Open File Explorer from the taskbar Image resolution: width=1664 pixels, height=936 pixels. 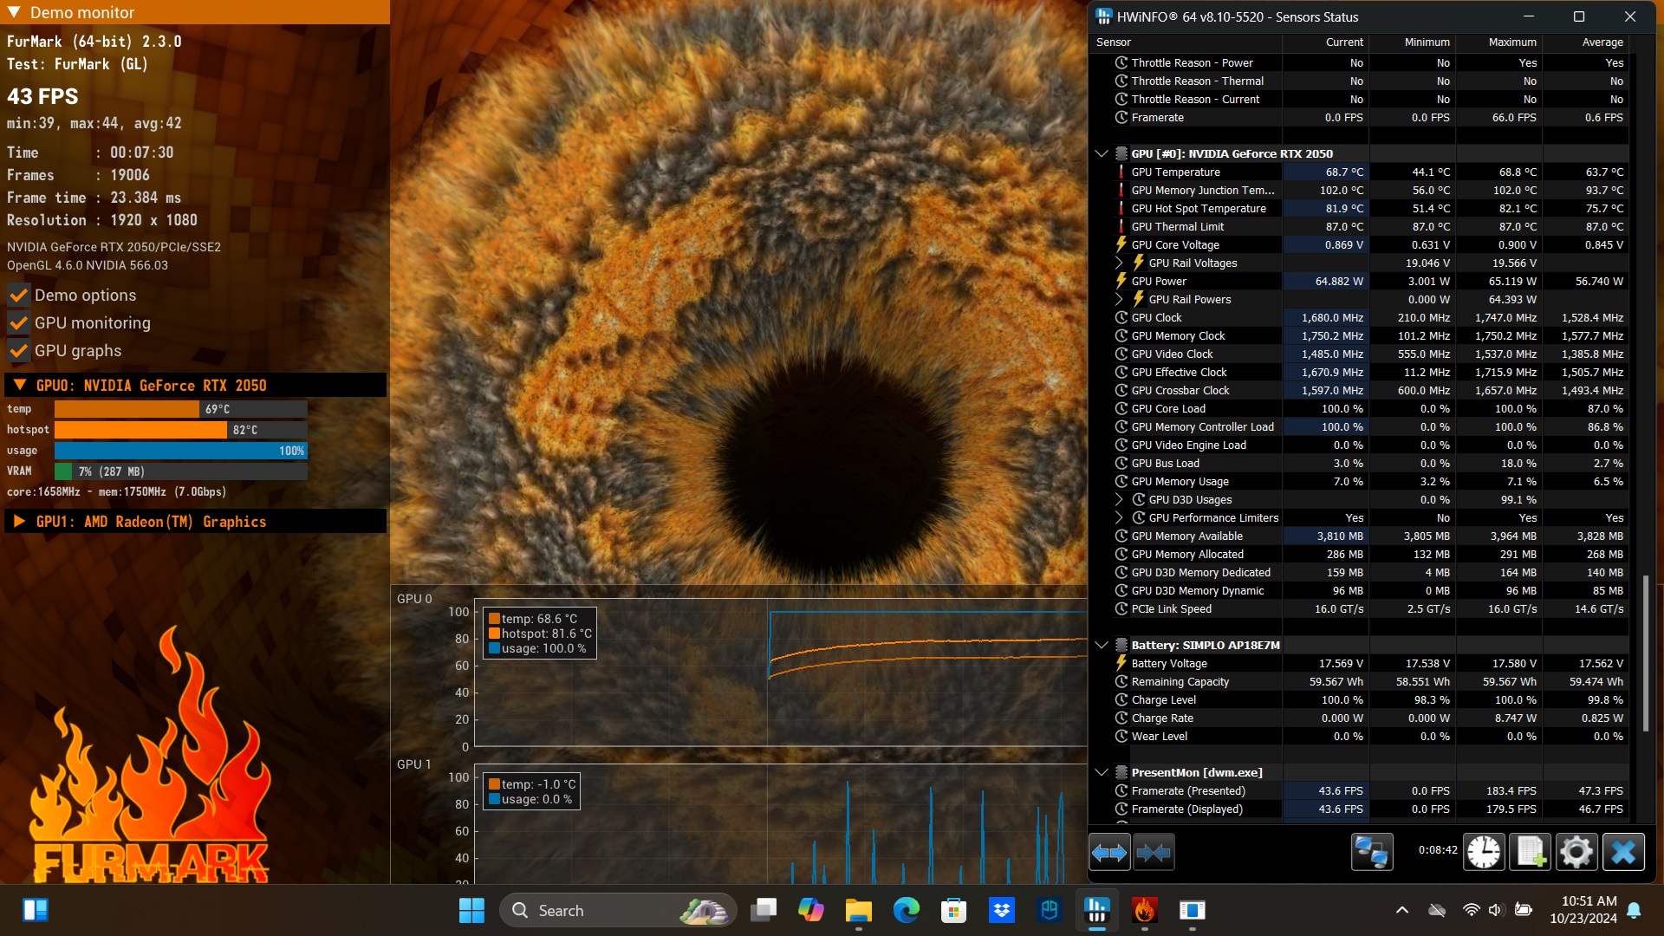[x=859, y=910]
